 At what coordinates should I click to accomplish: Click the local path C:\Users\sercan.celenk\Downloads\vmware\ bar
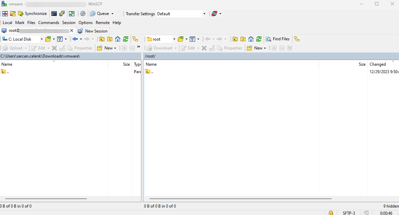coord(70,56)
